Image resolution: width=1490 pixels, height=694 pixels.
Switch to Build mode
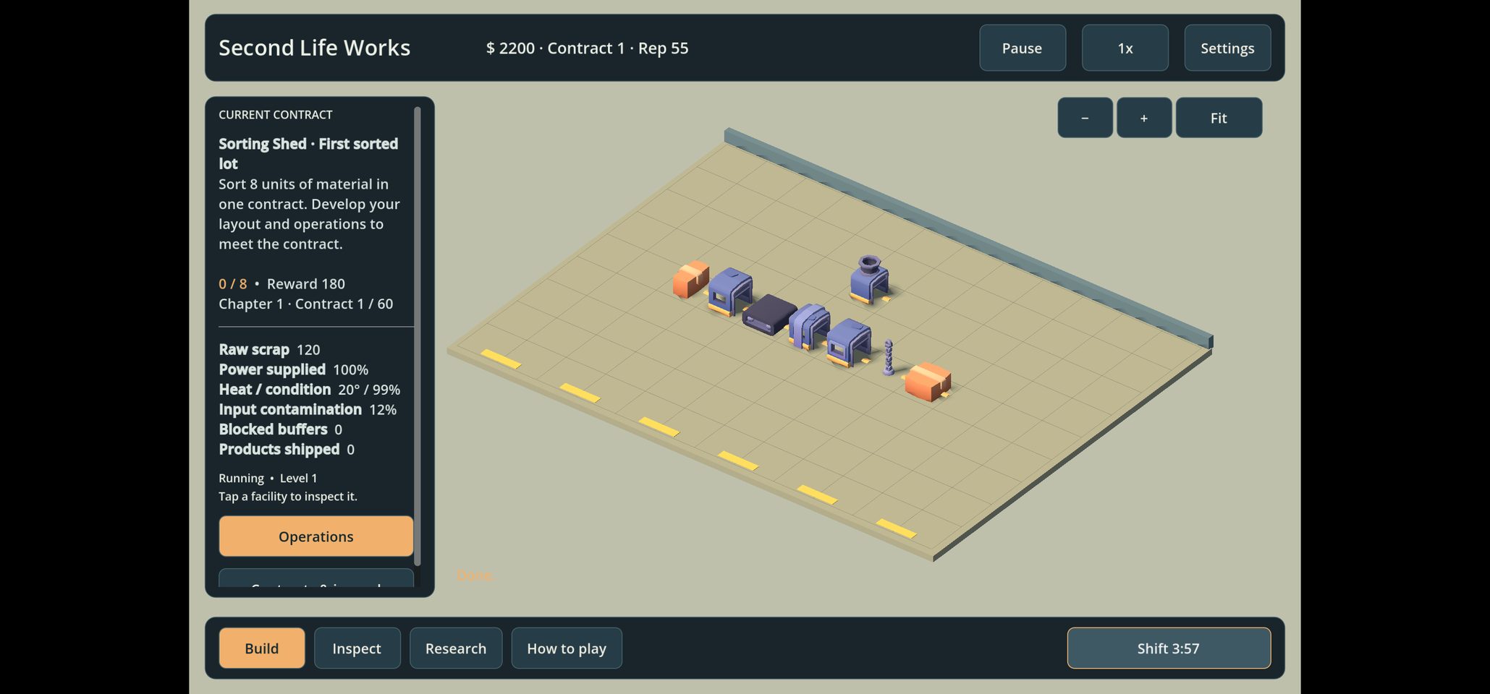(262, 648)
